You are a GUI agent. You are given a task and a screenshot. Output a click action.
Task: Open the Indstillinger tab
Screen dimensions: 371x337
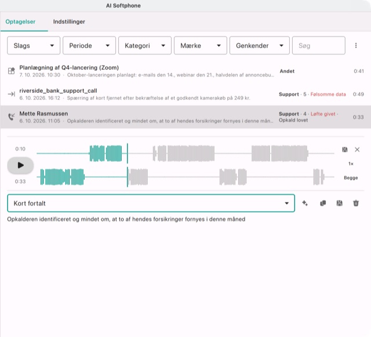[69, 22]
